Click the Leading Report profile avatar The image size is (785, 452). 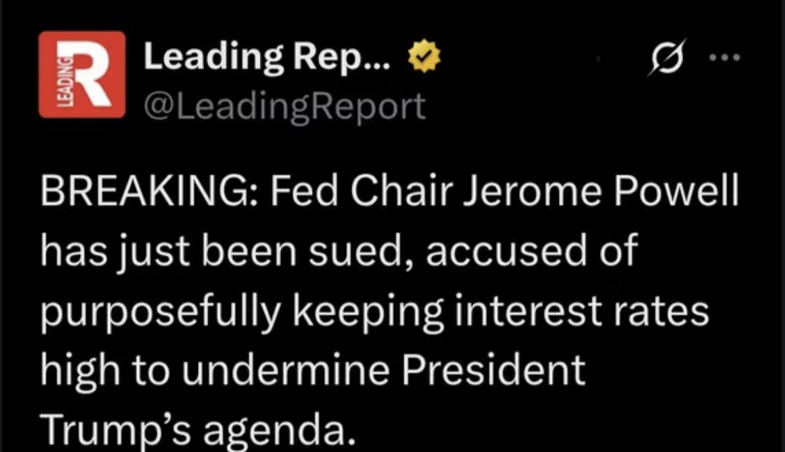pos(82,74)
